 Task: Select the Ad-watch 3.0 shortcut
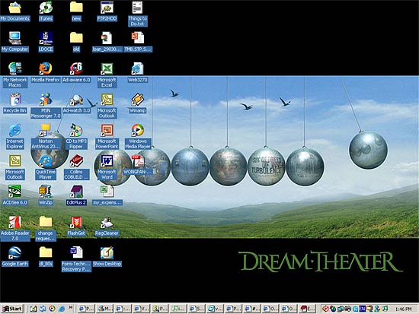pos(76,103)
